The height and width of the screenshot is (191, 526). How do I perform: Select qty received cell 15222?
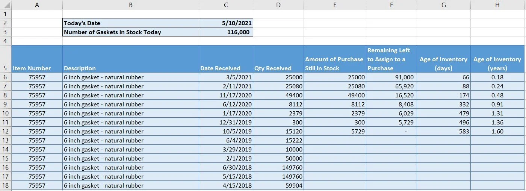[x=278, y=141]
